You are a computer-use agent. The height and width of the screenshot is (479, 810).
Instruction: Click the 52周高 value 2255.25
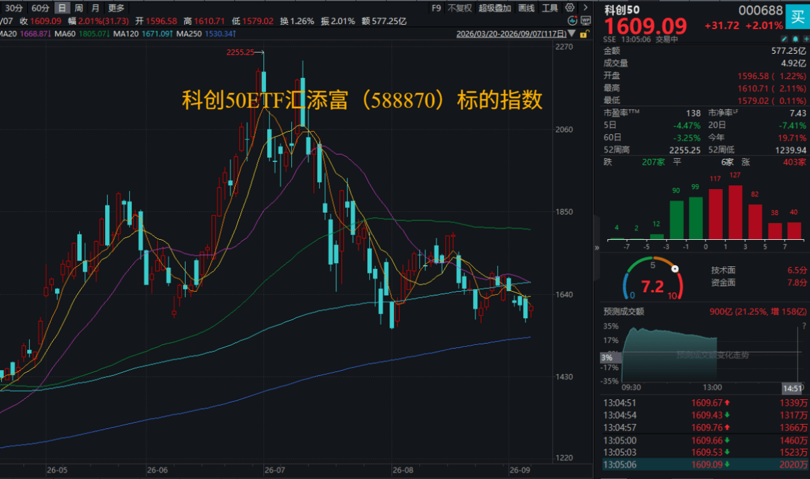[685, 150]
